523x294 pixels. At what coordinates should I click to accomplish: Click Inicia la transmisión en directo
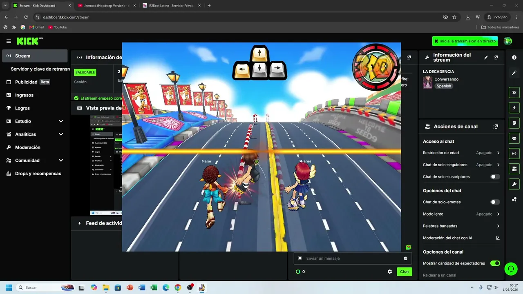coord(465,41)
